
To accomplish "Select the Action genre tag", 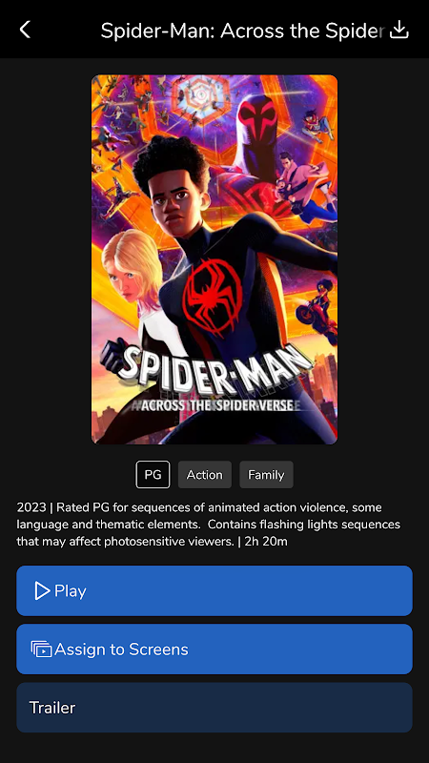I will pos(205,474).
